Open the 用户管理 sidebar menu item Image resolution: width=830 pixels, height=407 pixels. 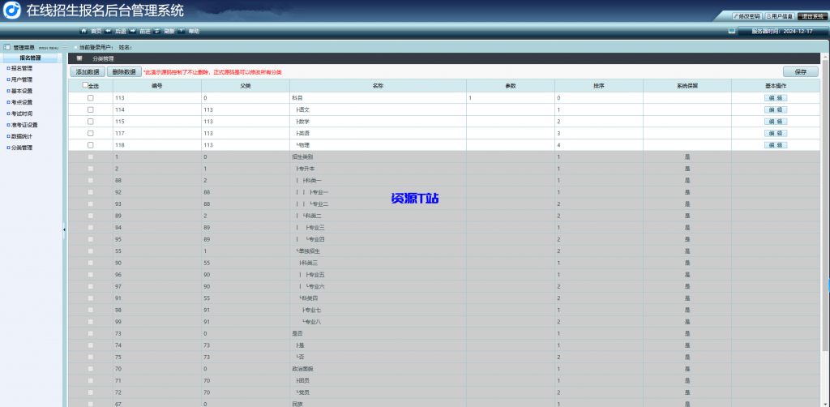pos(22,80)
